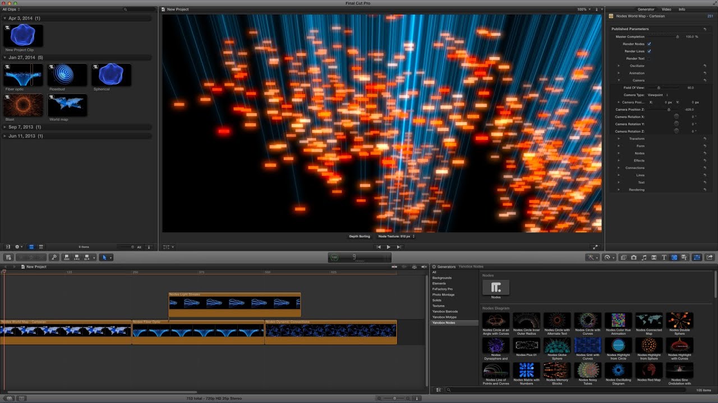Click the Share export icon

(710, 257)
